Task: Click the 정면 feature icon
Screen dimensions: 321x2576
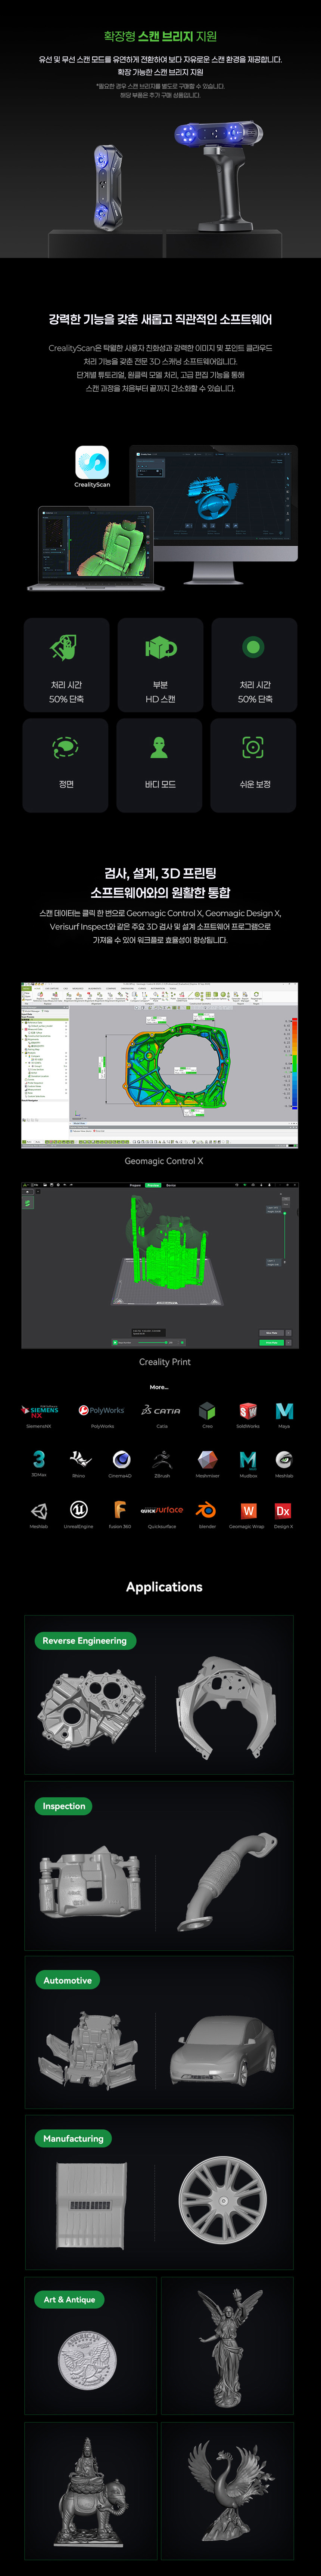Action: click(x=65, y=747)
